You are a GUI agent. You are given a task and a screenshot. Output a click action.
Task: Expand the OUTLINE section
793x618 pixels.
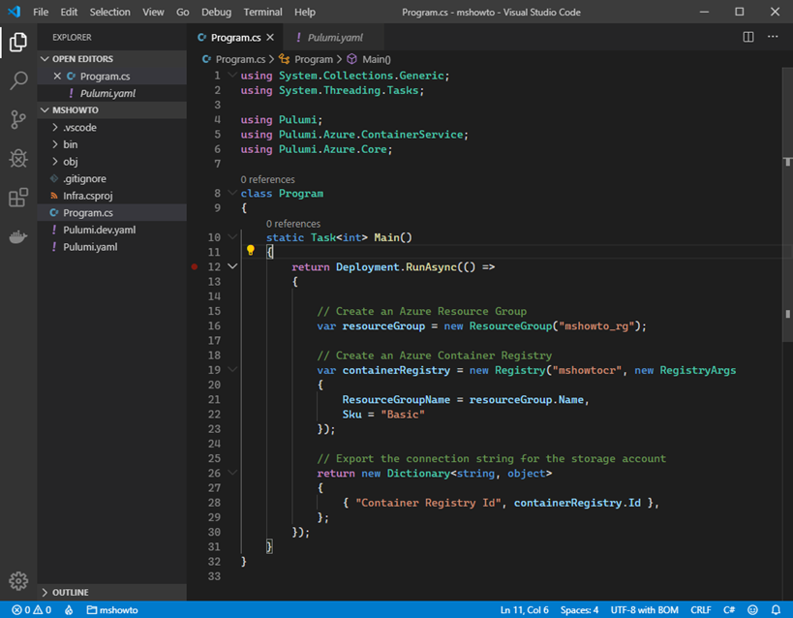[x=71, y=592]
